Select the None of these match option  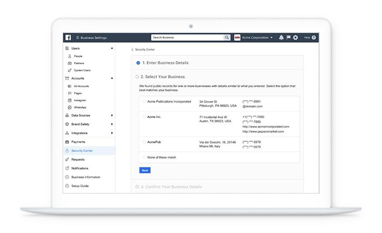point(144,157)
